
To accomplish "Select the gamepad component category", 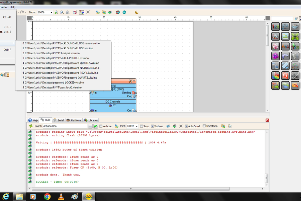I will 285,56.
